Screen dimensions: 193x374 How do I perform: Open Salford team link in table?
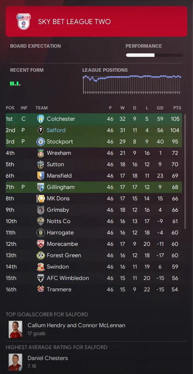coord(56,130)
